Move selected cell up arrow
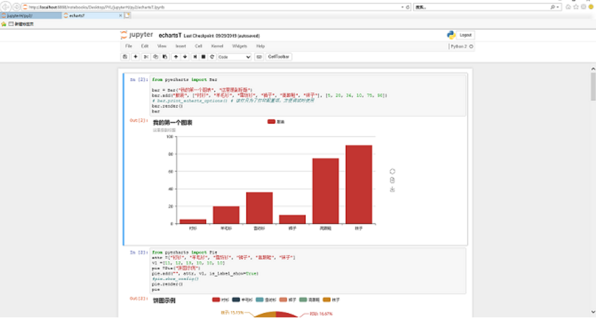This screenshot has height=318, width=596. pos(176,56)
